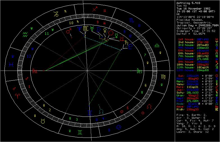Click the large teal North Node glyph near IC
The width and height of the screenshot is (220, 142).
tap(101, 111)
